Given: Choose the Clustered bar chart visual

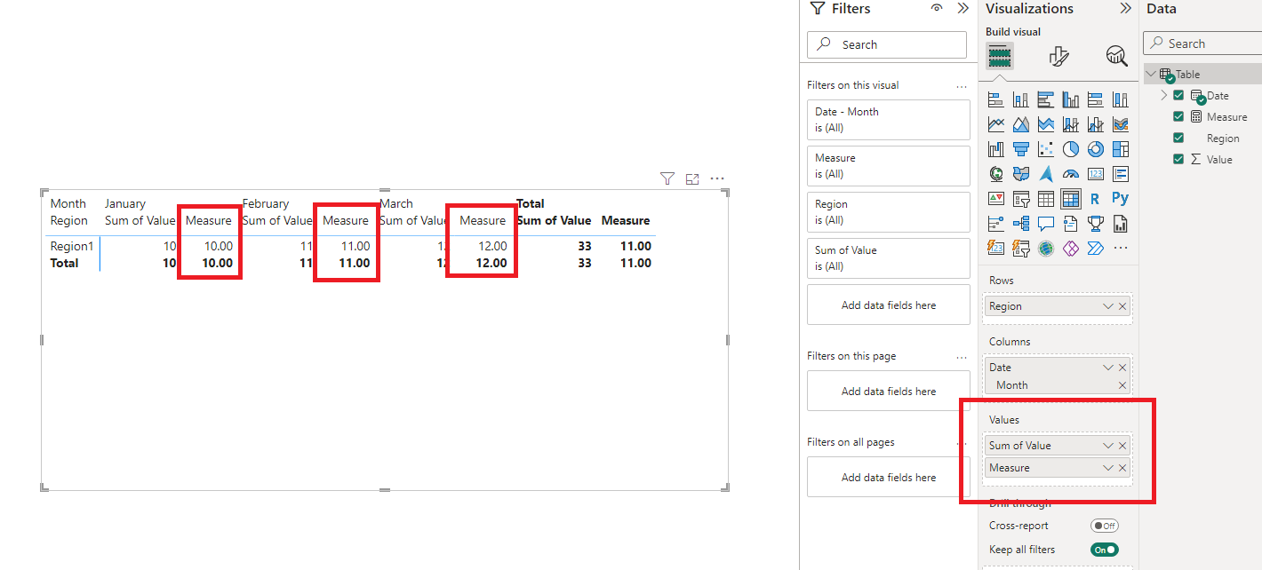Looking at the screenshot, I should coord(1046,100).
